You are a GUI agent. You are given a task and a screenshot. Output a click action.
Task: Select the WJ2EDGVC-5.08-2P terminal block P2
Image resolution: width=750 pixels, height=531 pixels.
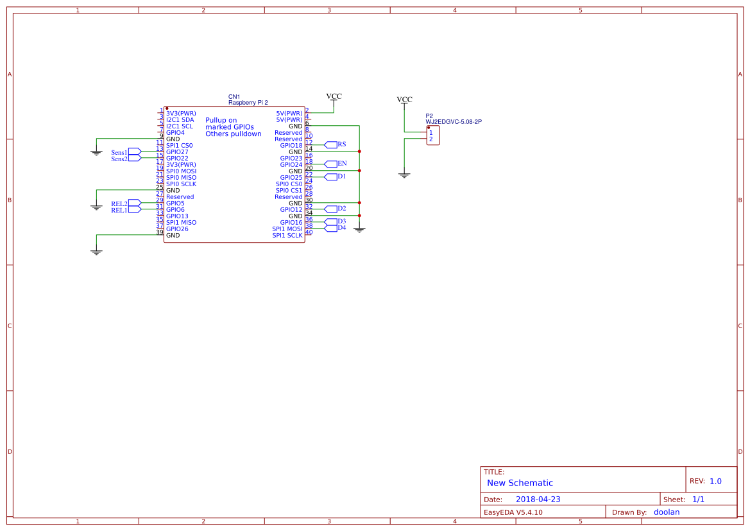[x=432, y=135]
